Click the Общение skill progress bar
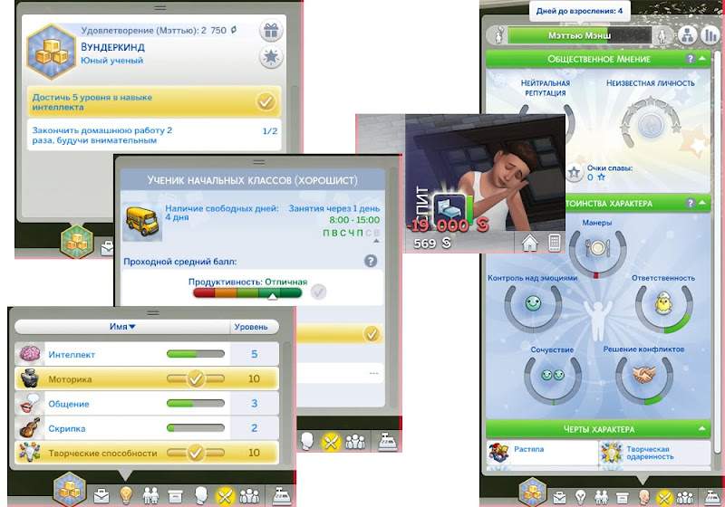This screenshot has width=725, height=507. (196, 404)
